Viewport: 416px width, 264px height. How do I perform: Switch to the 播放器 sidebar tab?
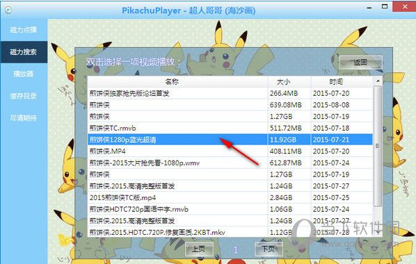pos(24,74)
